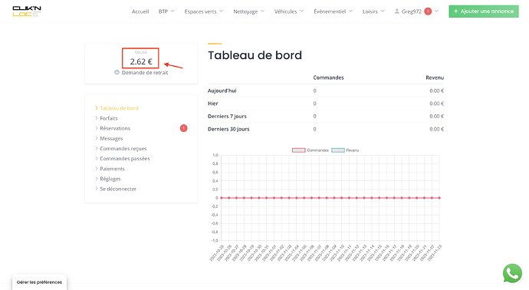529x290 pixels.
Task: Click Se déconnecter to log out
Action: click(118, 189)
